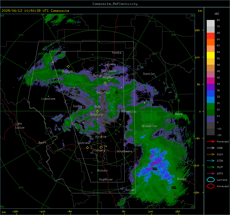The height and width of the screenshot is (215, 230).
Task: Click the red forecast arrow in legend
Action: pyautogui.click(x=211, y=141)
